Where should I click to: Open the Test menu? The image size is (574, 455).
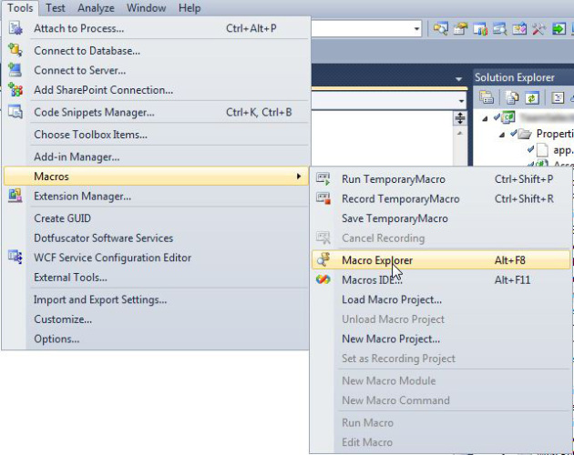(x=56, y=7)
